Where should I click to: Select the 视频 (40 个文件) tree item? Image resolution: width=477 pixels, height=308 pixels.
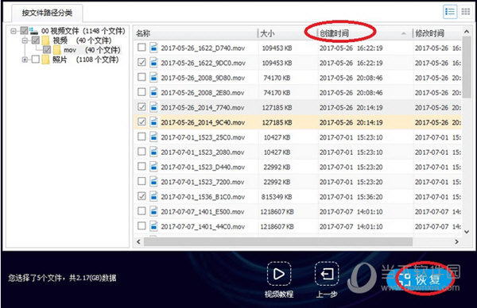click(82, 40)
